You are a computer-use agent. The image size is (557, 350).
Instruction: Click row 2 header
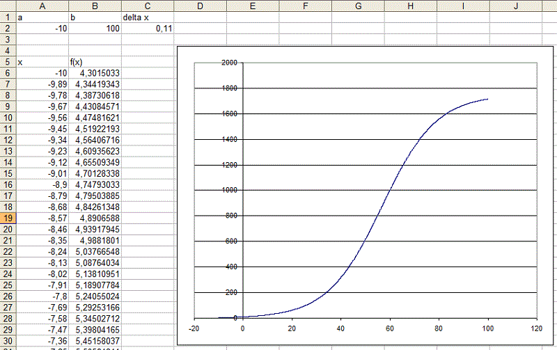click(8, 29)
